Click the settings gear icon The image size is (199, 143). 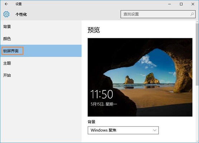pyautogui.click(x=6, y=14)
